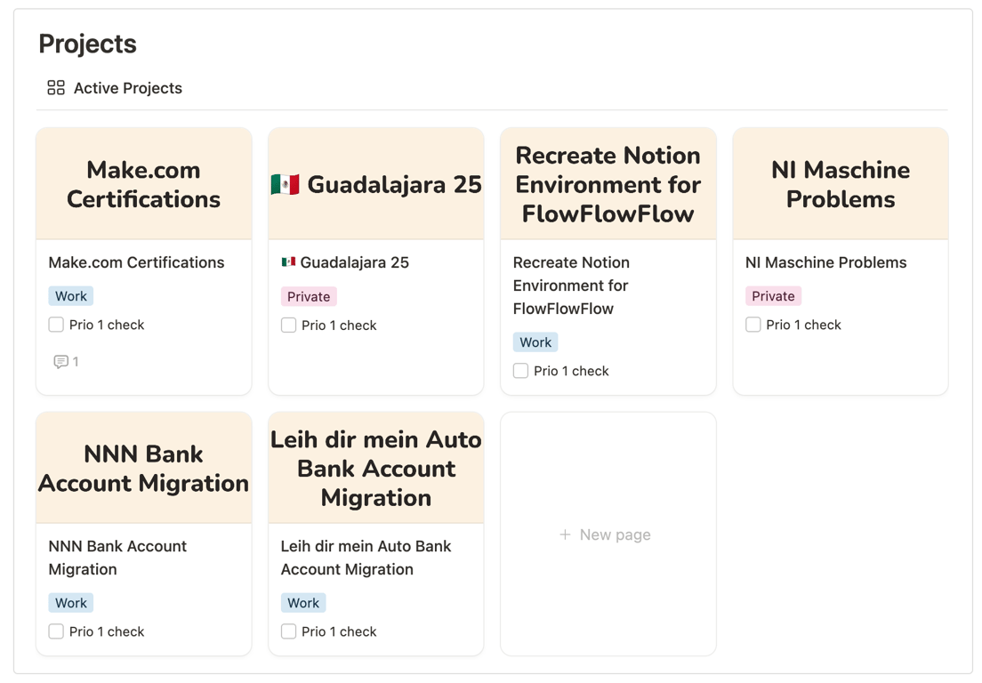Toggle Prio 1 checkbox on NI Maschine Problems

(x=753, y=325)
